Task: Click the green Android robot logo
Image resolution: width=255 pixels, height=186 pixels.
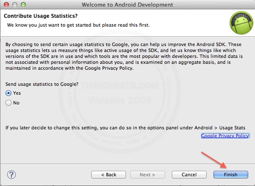Action: pos(241,23)
